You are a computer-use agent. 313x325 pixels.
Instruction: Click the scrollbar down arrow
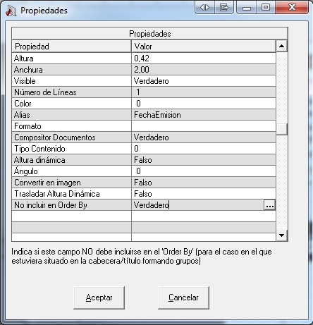coord(282,235)
